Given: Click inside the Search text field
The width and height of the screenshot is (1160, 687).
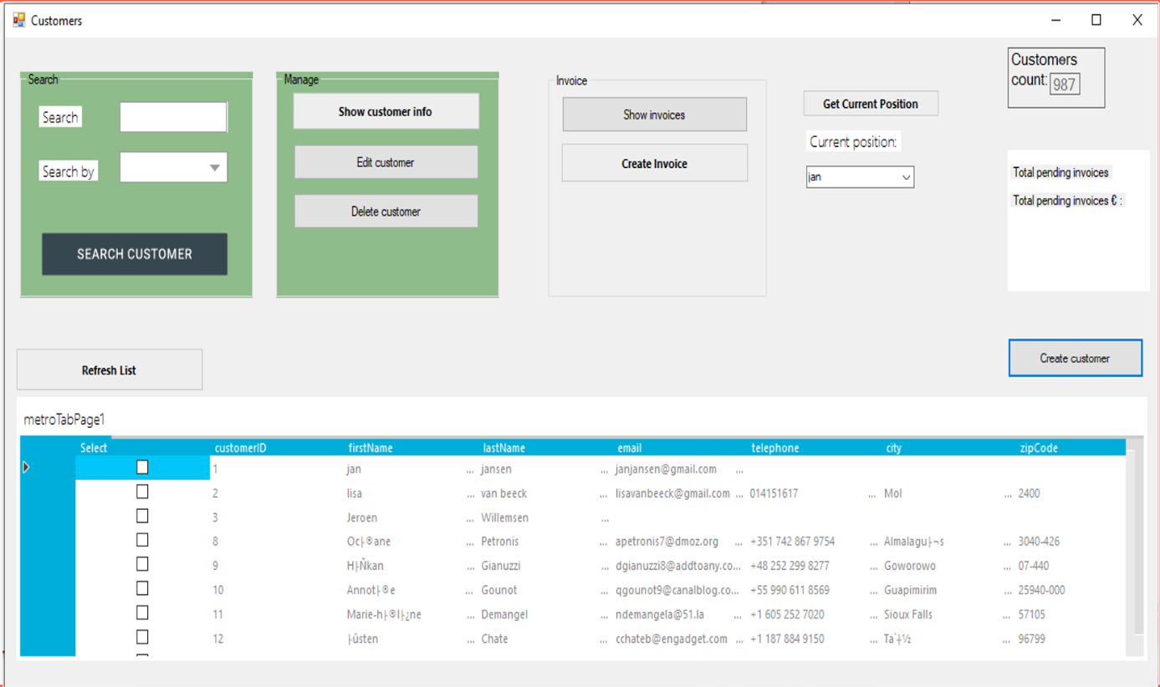Looking at the screenshot, I should [173, 117].
